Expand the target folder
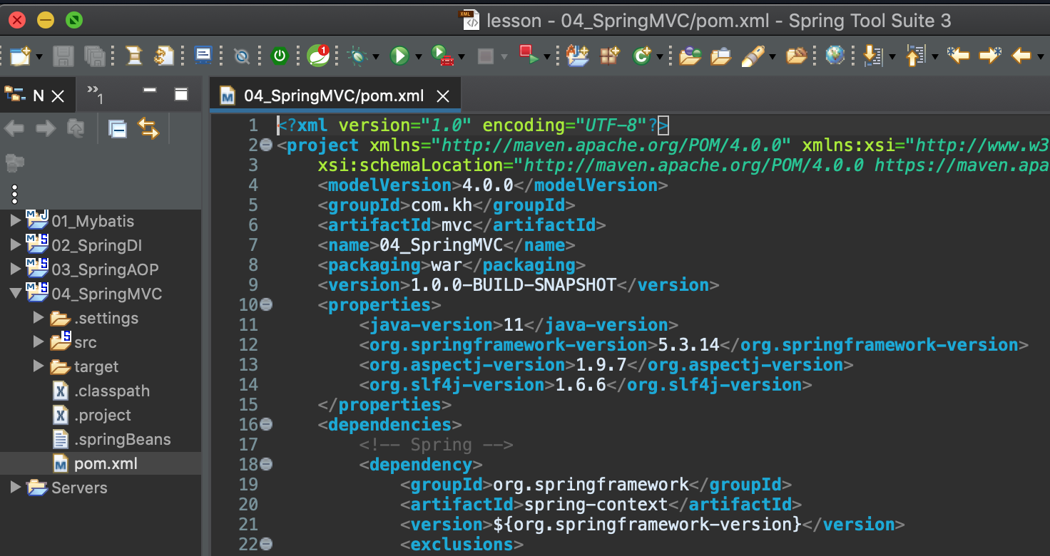The height and width of the screenshot is (556, 1050). (x=39, y=367)
